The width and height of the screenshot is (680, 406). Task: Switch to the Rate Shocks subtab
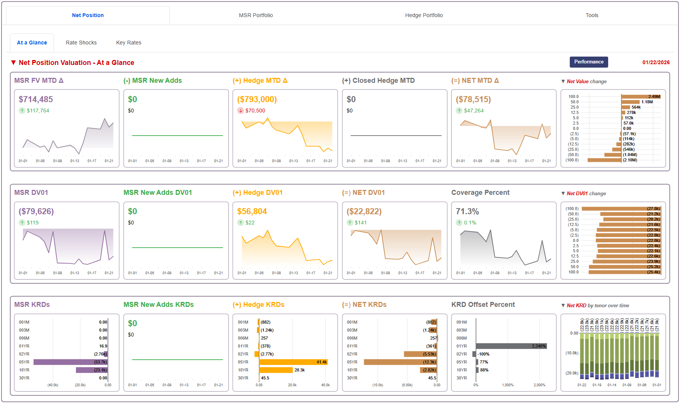(81, 43)
